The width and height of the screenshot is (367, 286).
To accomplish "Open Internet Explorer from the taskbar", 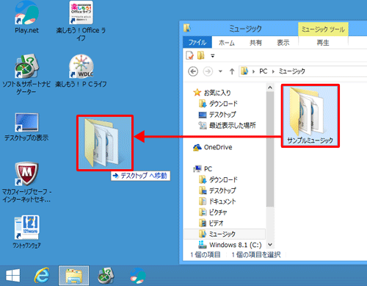I will tap(42, 276).
